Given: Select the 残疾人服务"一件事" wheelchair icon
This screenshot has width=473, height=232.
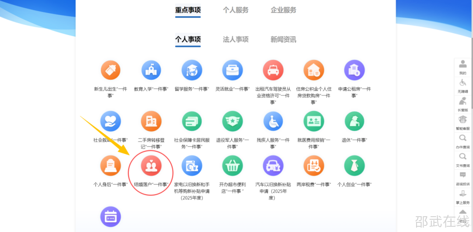Looking at the screenshot, I should pos(273,121).
